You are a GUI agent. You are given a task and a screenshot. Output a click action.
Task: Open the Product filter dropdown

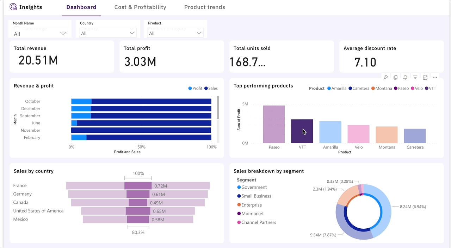[x=175, y=33]
